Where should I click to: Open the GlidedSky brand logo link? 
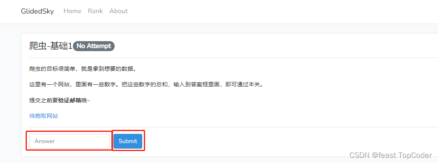(x=37, y=11)
